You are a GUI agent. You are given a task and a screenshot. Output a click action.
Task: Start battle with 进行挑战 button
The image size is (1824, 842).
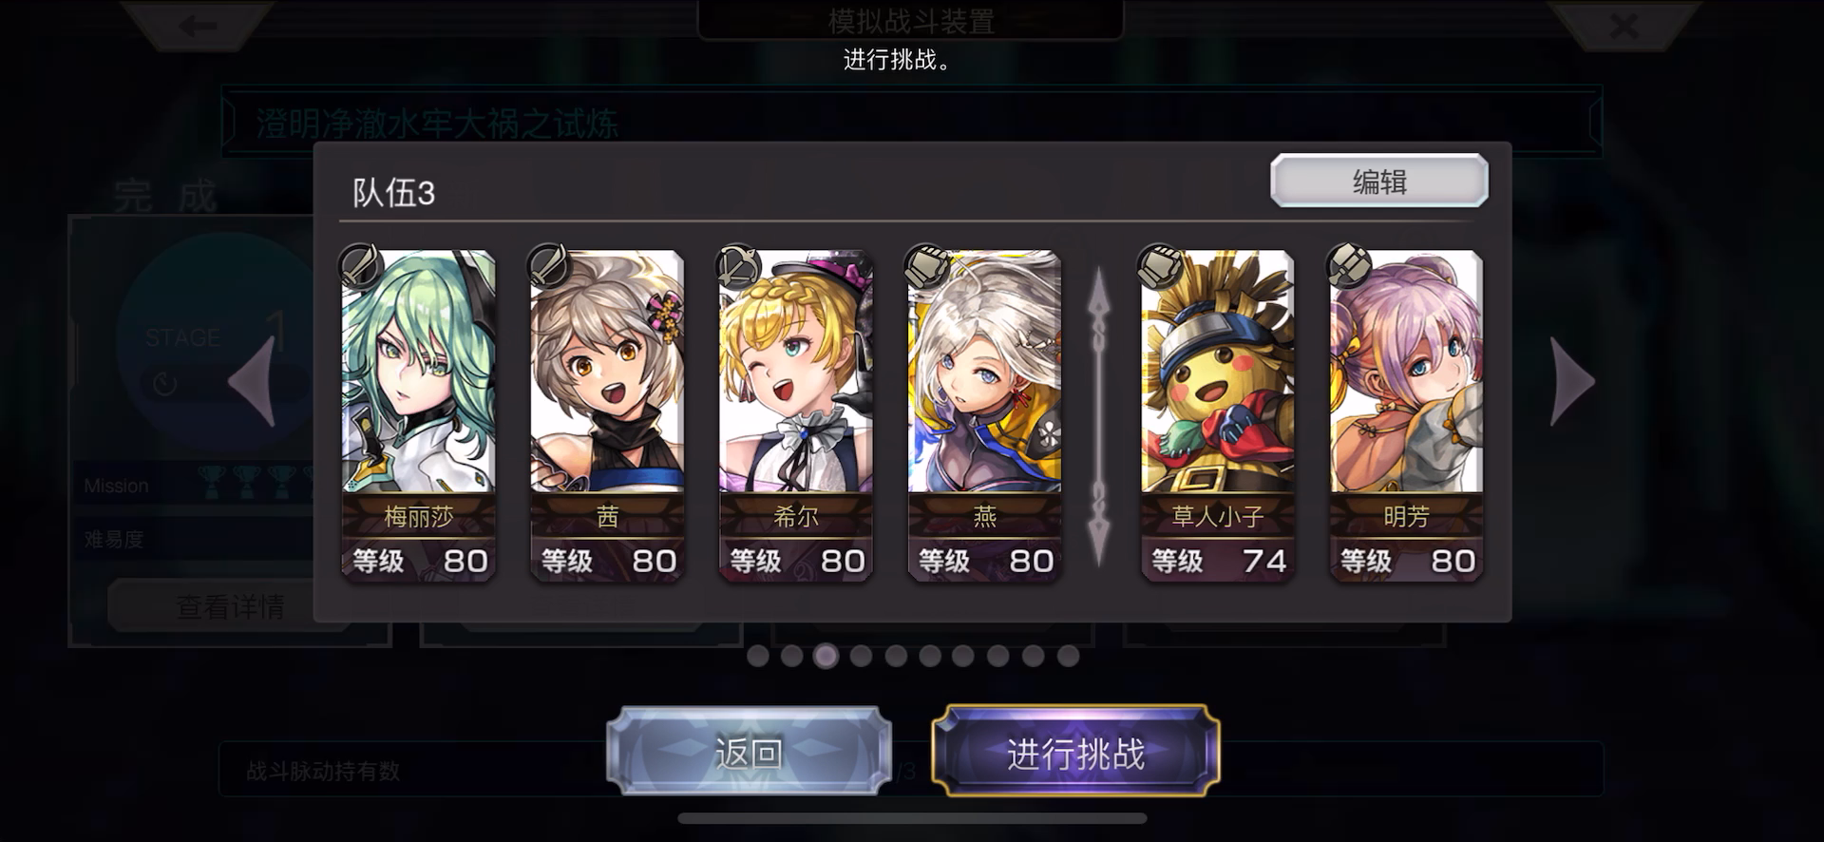(x=1075, y=752)
